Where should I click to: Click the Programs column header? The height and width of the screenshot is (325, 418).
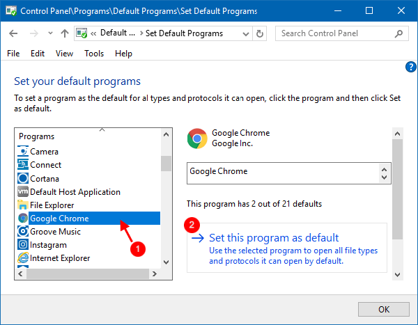tap(36, 136)
